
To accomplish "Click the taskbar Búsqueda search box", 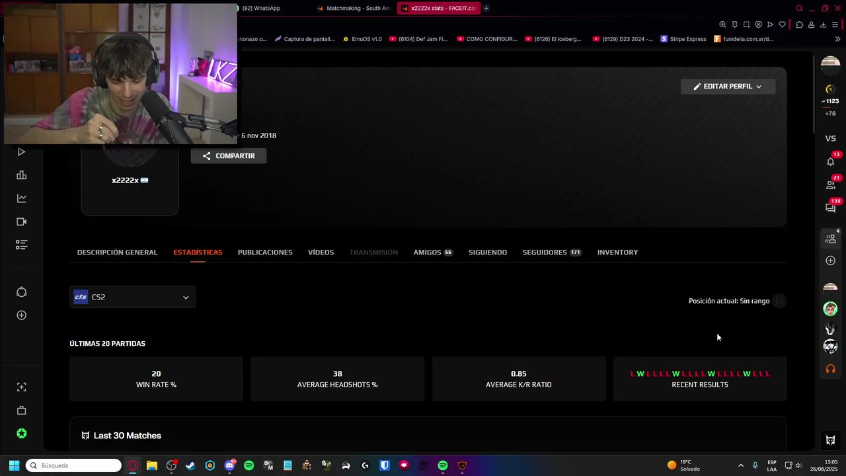I will (x=73, y=465).
